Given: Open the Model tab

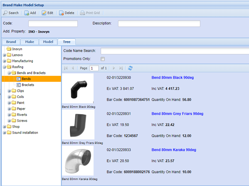Looking at the screenshot, I should coord(48,42).
